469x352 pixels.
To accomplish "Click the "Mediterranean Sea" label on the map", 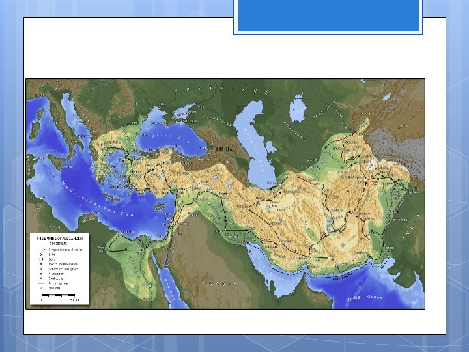I will (98, 199).
